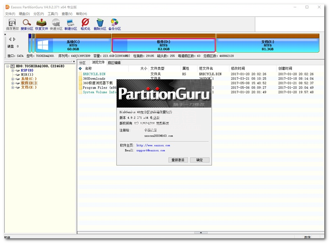This screenshot has height=243, width=329.
Task: Switch to the Partition (分区) tab
Action: pos(82,63)
